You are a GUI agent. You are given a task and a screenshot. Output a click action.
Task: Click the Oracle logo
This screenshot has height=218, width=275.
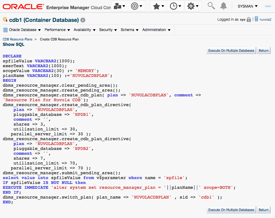[x=23, y=6]
